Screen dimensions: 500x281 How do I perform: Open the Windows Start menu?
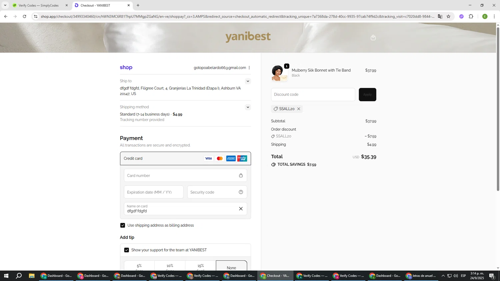tap(6, 276)
